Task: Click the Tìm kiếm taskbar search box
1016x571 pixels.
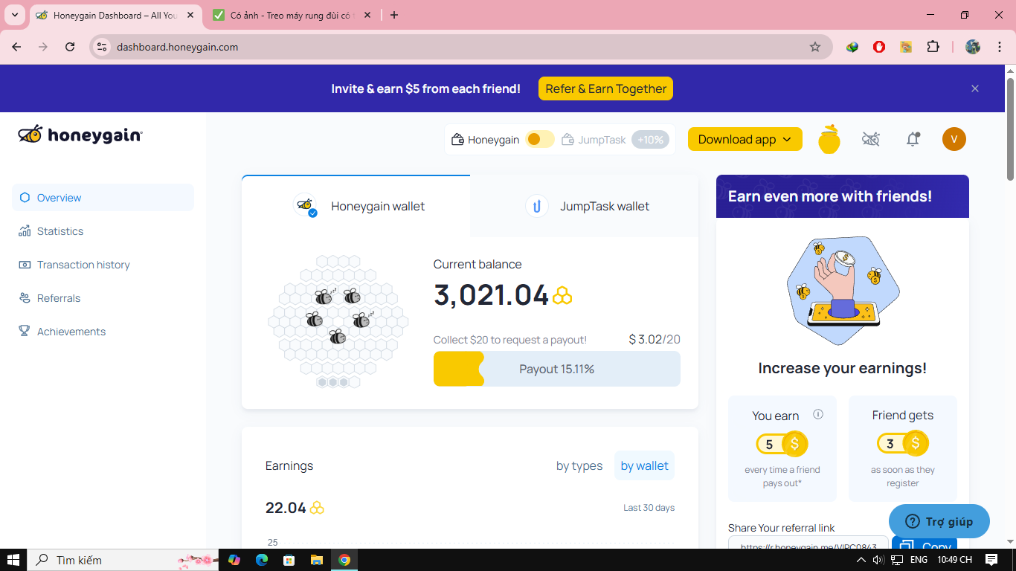Action: [123, 560]
